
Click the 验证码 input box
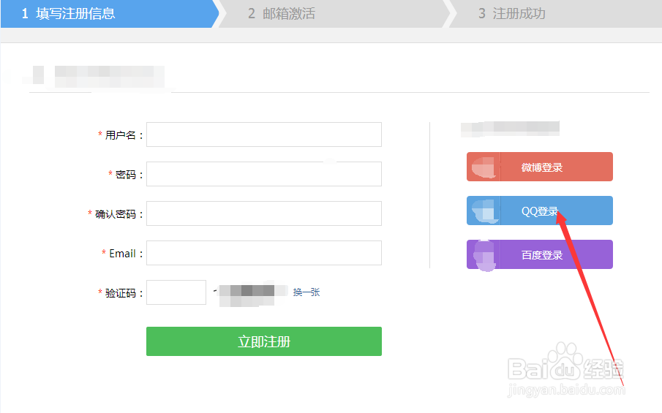[x=176, y=292]
